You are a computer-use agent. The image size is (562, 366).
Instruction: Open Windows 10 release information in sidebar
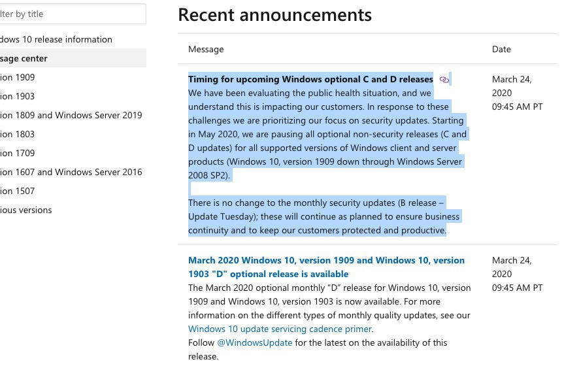pyautogui.click(x=56, y=39)
